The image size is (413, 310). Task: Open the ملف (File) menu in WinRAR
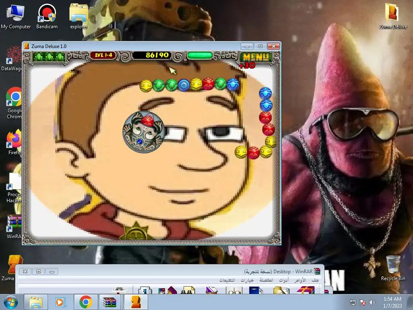pyautogui.click(x=315, y=280)
